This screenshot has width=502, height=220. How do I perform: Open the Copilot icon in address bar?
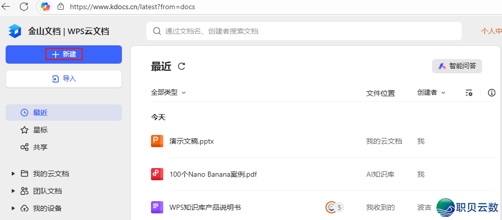pyautogui.click(x=45, y=7)
